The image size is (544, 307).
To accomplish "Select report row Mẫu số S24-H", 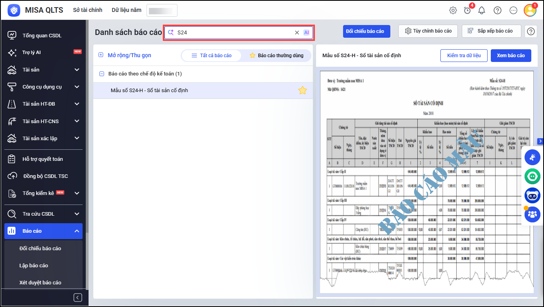I will pyautogui.click(x=203, y=91).
